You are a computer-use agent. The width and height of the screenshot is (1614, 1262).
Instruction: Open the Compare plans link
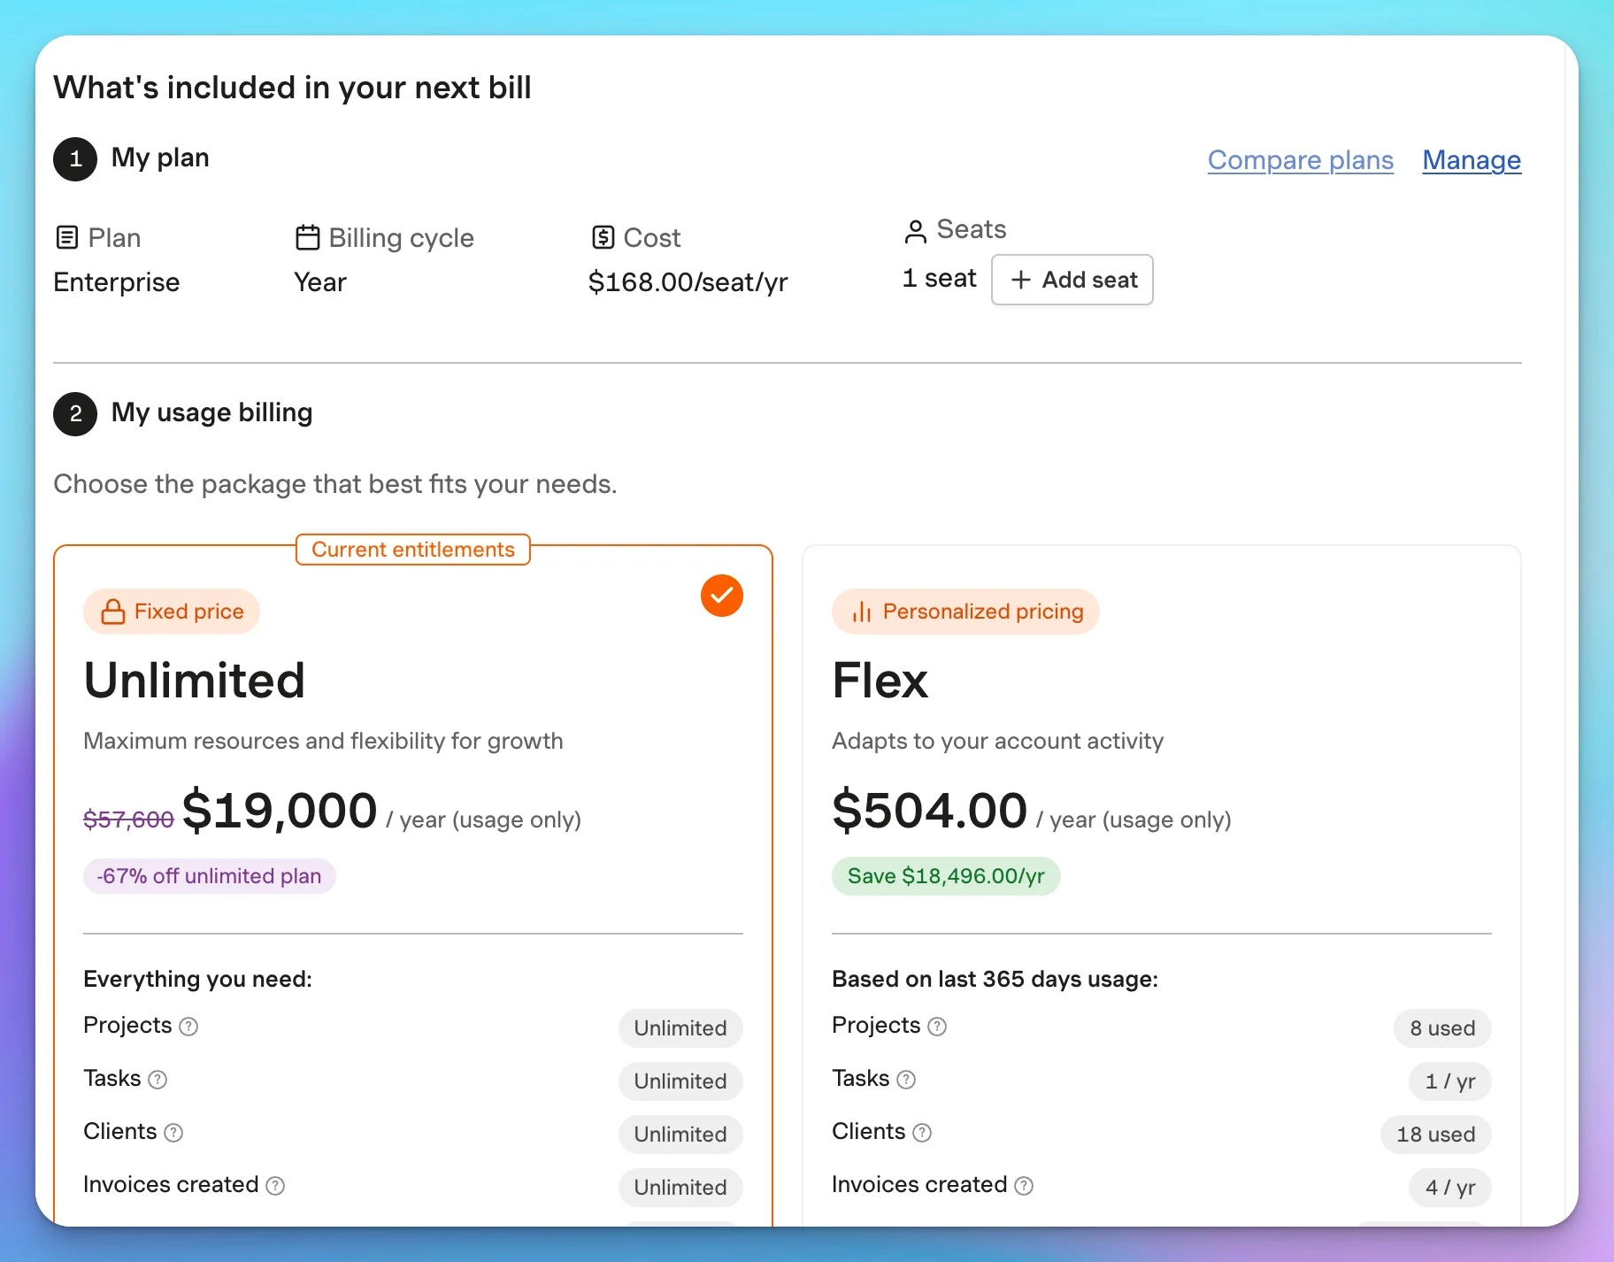point(1300,160)
